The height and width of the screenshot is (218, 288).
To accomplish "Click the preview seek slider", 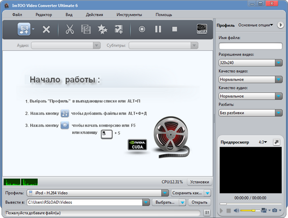I will pos(250,204).
